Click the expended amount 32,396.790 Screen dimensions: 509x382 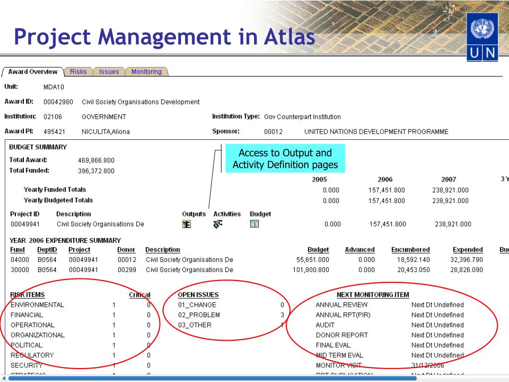click(466, 260)
